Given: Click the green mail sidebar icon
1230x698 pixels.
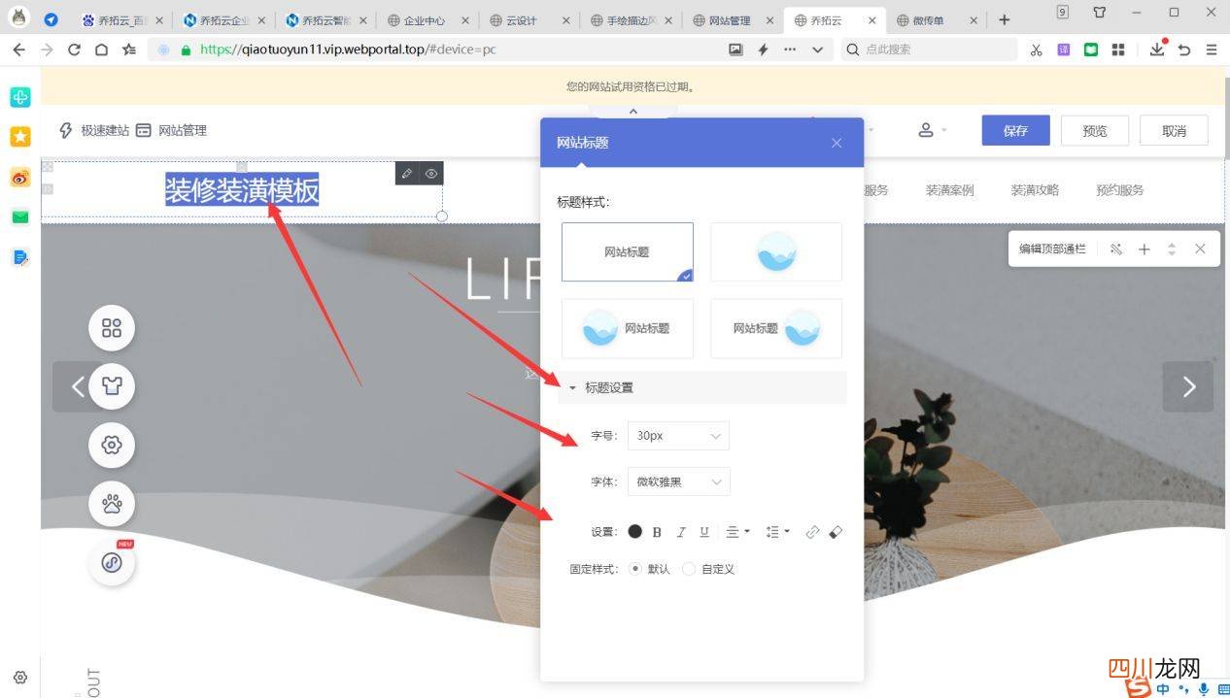Looking at the screenshot, I should tap(20, 216).
